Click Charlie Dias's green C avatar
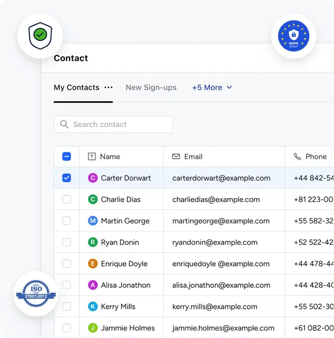The image size is (334, 338). click(x=93, y=199)
